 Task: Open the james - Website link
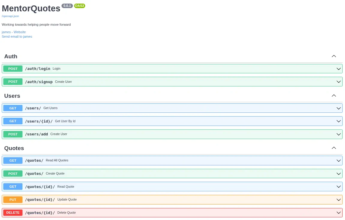pos(14,32)
